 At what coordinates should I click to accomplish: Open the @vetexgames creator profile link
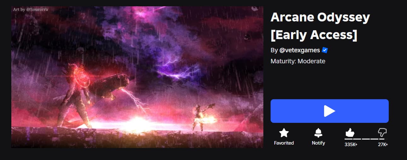click(x=300, y=50)
